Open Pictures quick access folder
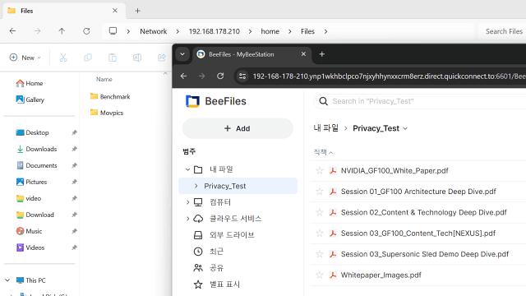This screenshot has height=296, width=526. point(31,182)
